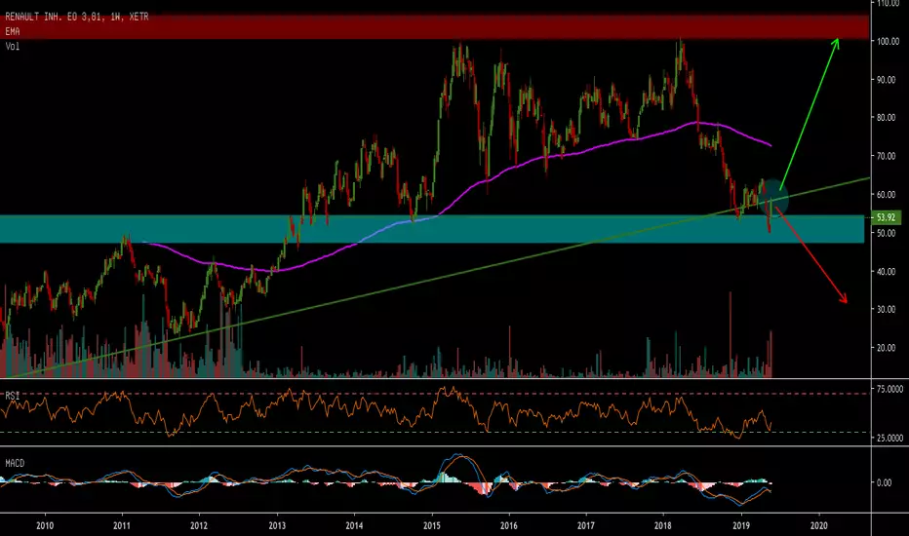
Task: Click the MACD 0.00 scale value
Action: pyautogui.click(x=884, y=482)
